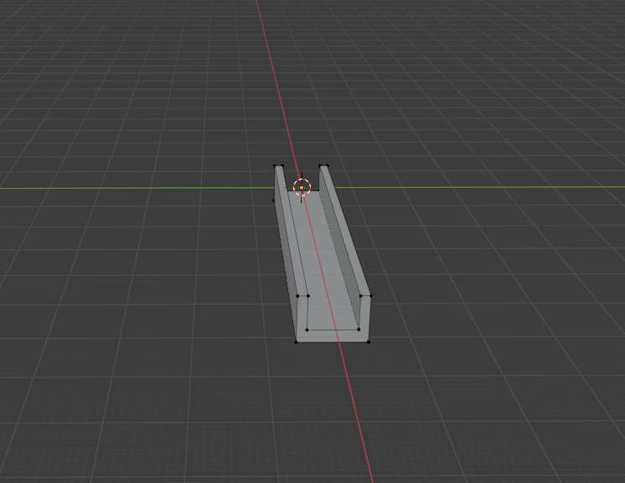Viewport: 625px width, 483px height.
Task: Click the 3D cursor crosshair circle
Action: pyautogui.click(x=302, y=188)
